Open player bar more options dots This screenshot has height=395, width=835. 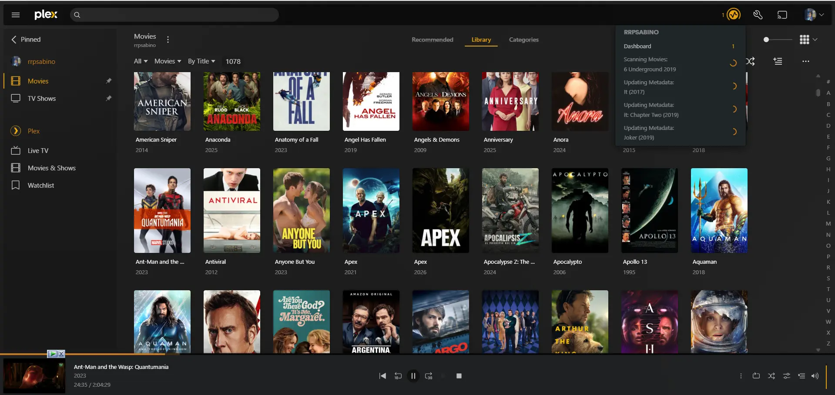[x=741, y=376]
